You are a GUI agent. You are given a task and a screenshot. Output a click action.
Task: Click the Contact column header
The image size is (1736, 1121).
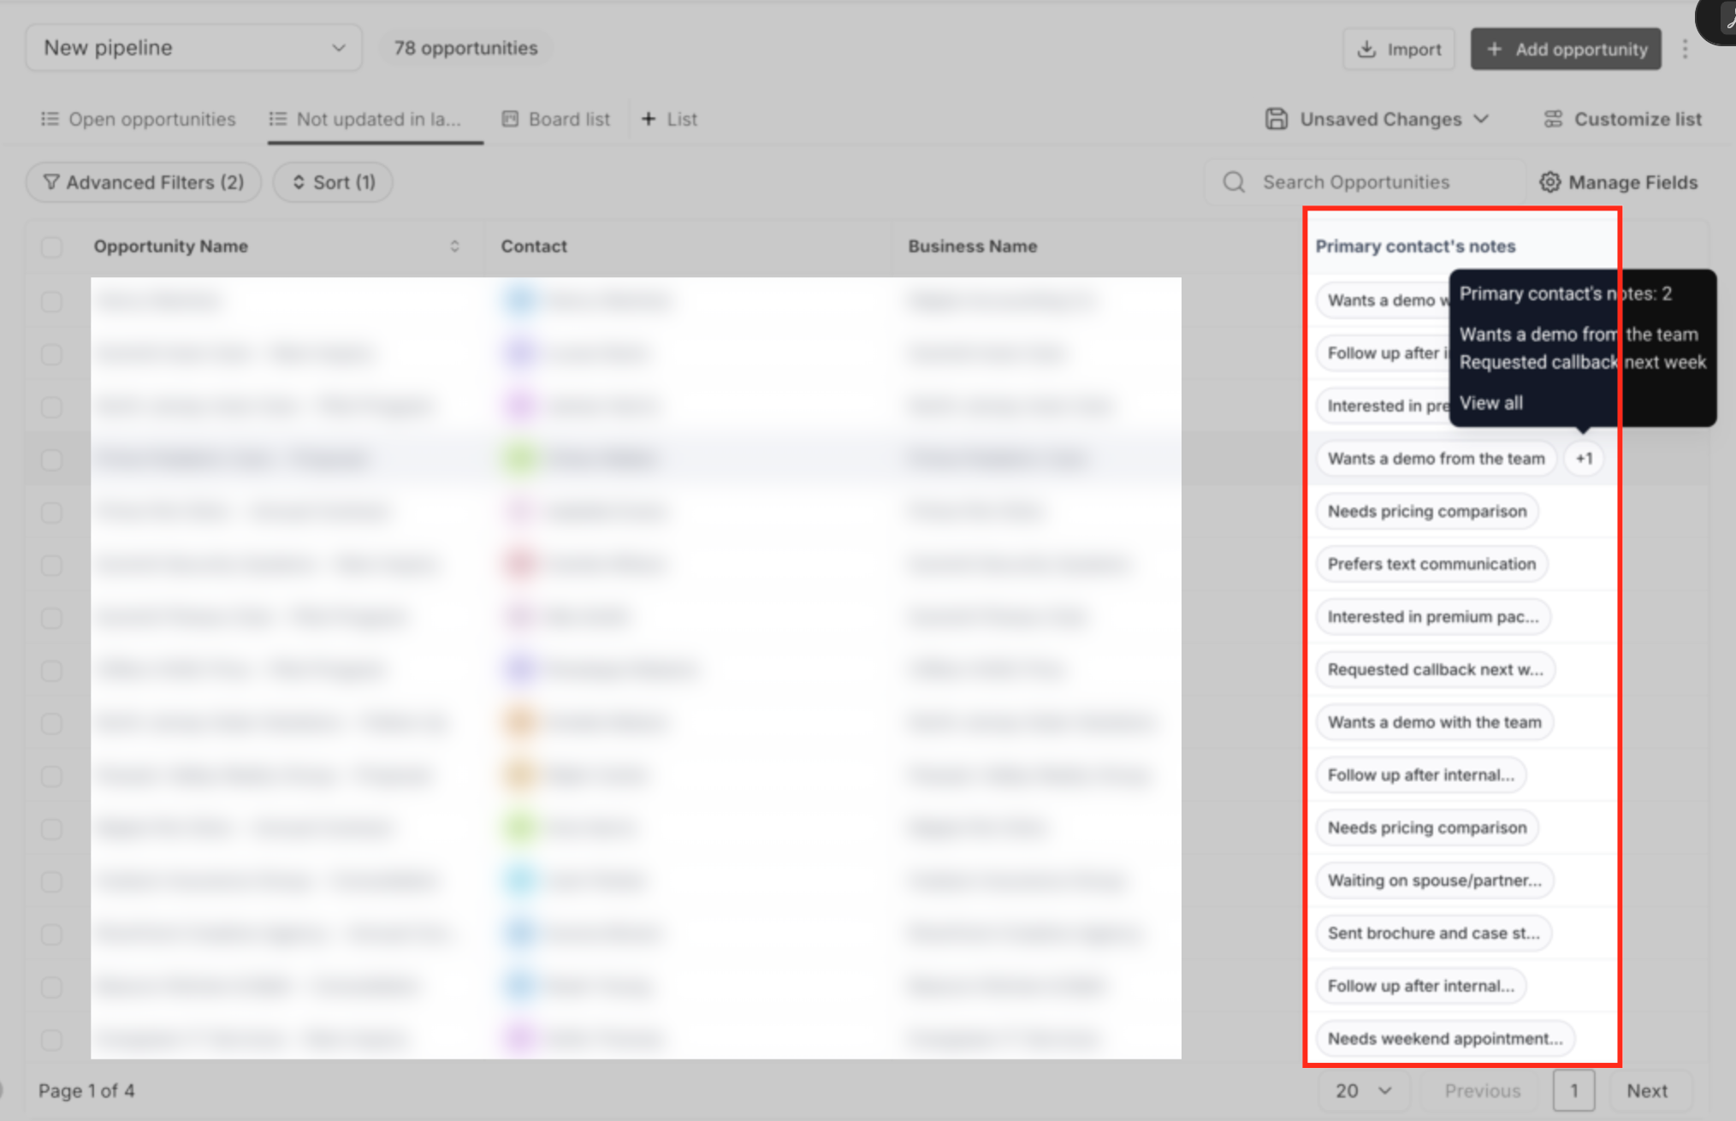click(534, 246)
